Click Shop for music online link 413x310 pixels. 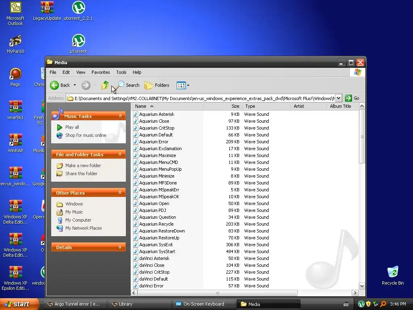tap(86, 136)
